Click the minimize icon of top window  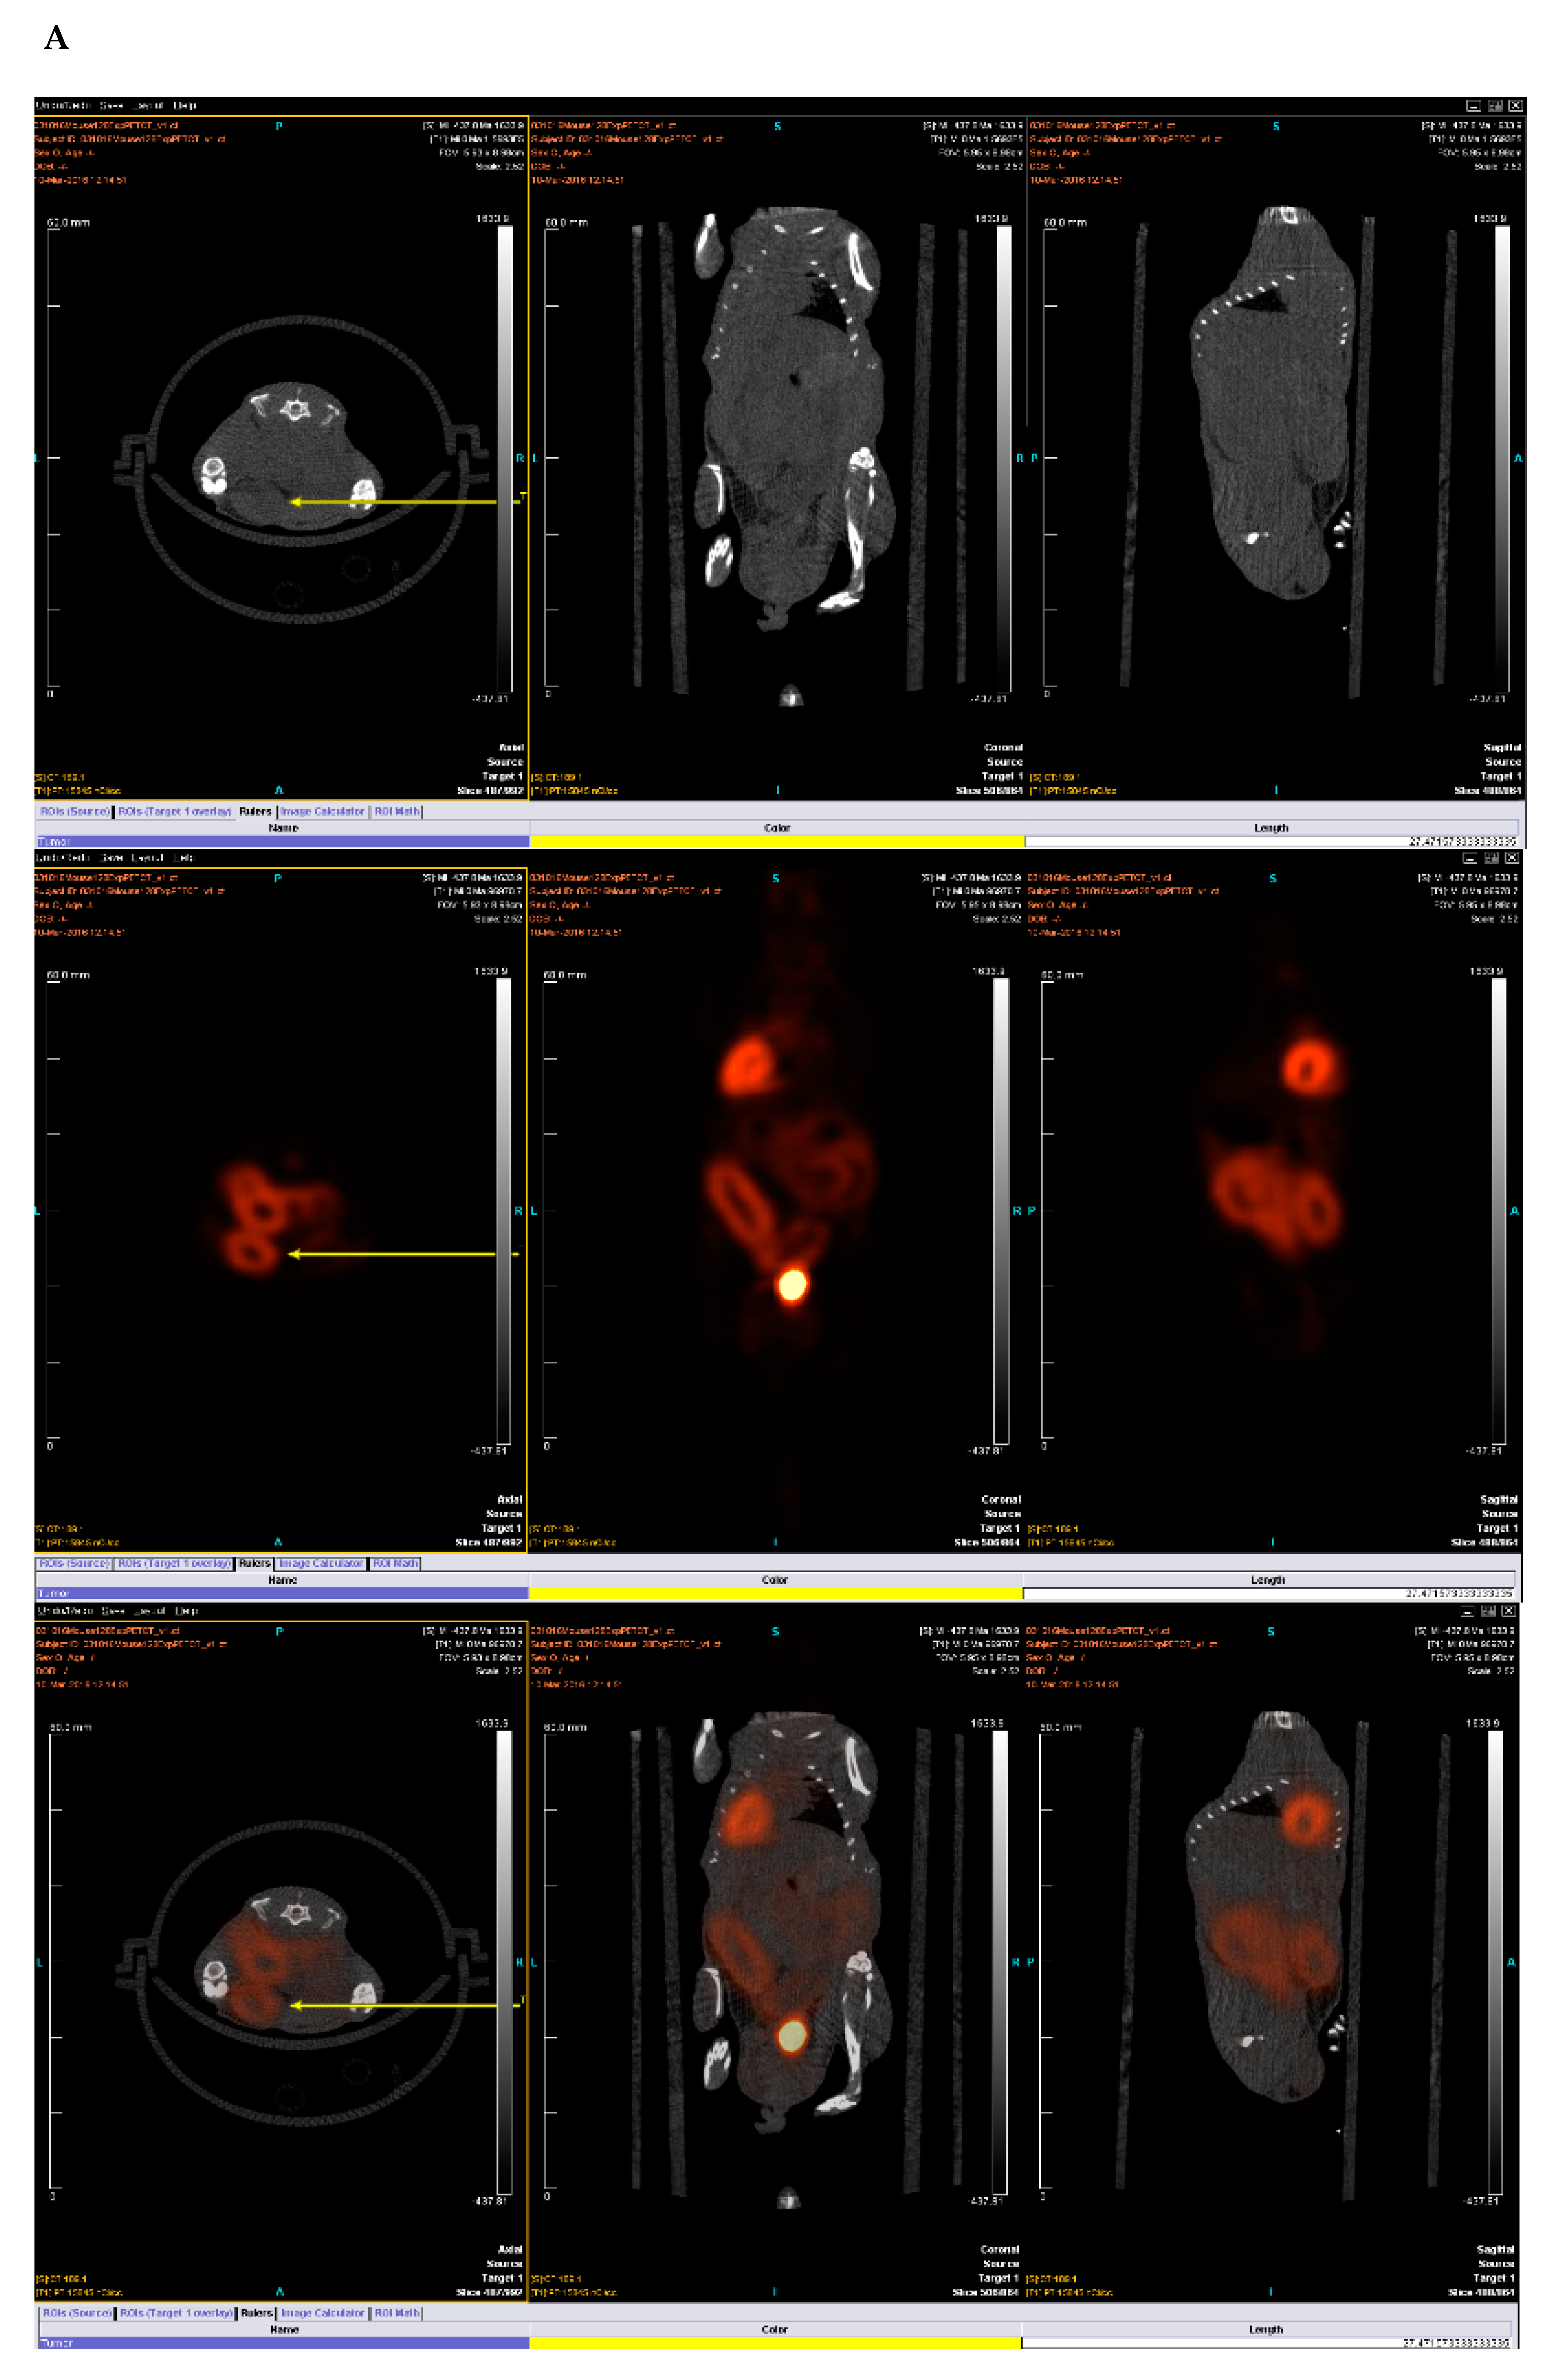[1473, 105]
